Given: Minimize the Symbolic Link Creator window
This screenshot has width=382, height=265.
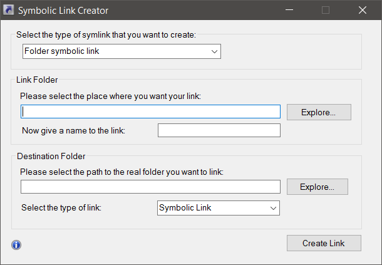Looking at the screenshot, I should pyautogui.click(x=289, y=10).
